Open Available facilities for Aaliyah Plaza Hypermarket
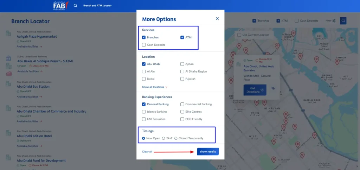The width and height of the screenshot is (360, 170). click(30, 46)
